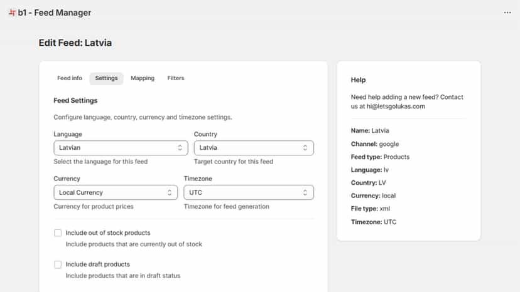Click 'Select the language for this feed' hint
The height and width of the screenshot is (292, 520).
(x=100, y=162)
